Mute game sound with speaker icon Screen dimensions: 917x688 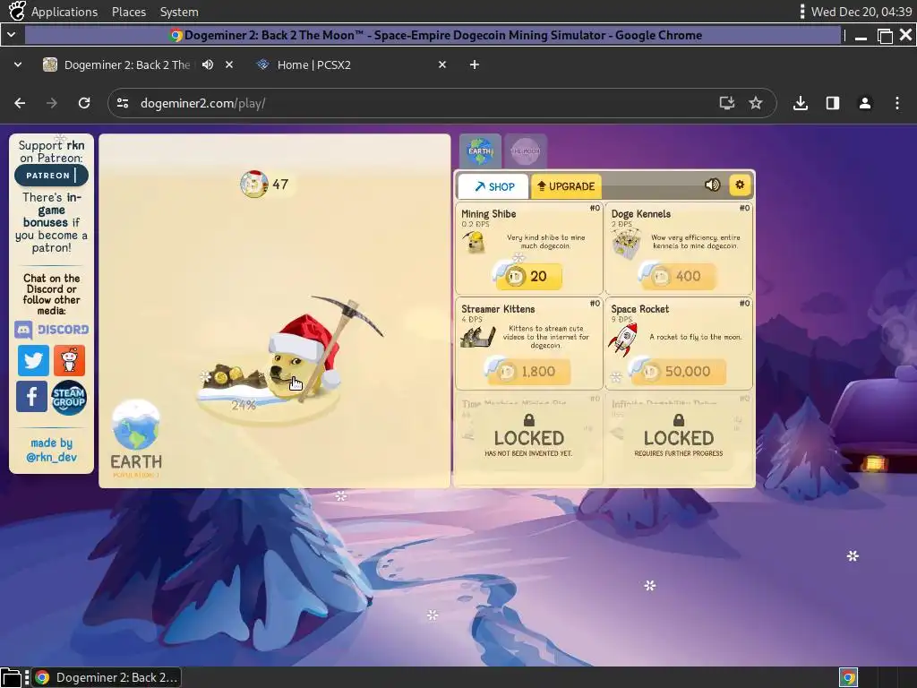coord(712,185)
